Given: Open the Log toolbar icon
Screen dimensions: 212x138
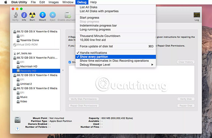Looking at the screenshot, I should [197, 15].
